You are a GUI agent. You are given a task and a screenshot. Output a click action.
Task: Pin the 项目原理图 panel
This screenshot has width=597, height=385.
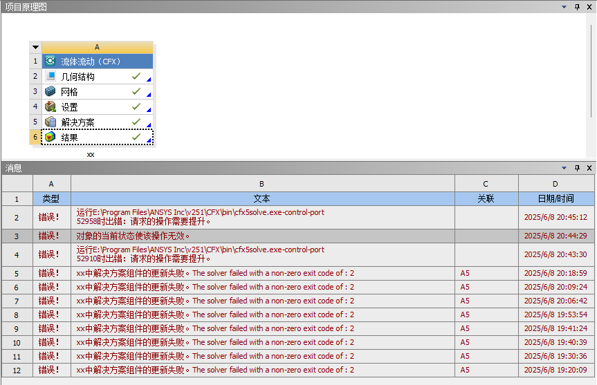578,6
